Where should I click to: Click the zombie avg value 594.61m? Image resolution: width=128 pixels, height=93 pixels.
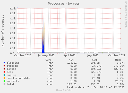click(x=96, y=69)
